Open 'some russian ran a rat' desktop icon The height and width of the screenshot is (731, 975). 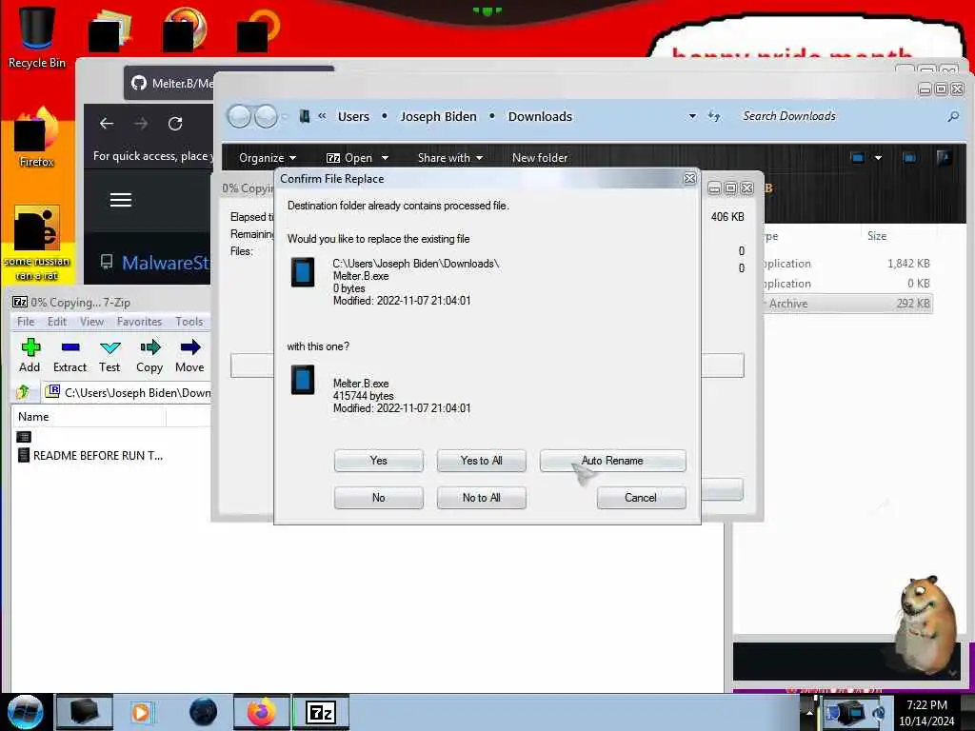point(37,244)
